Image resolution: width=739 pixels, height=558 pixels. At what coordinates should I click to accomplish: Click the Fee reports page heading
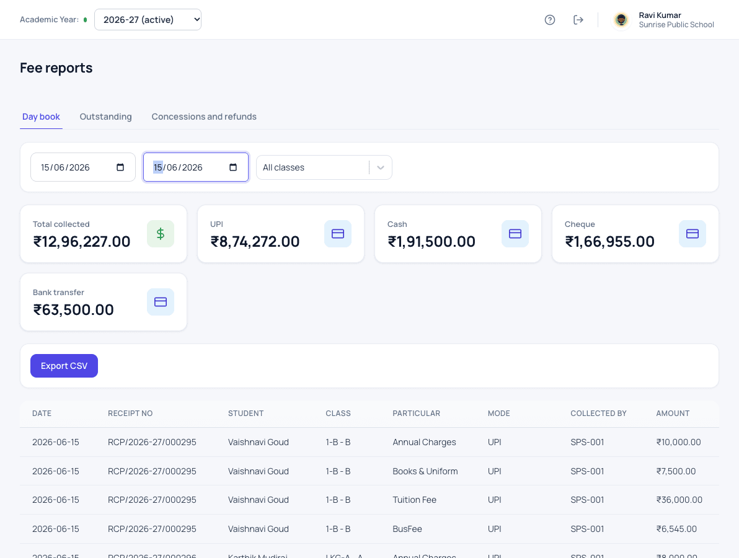pyautogui.click(x=56, y=68)
